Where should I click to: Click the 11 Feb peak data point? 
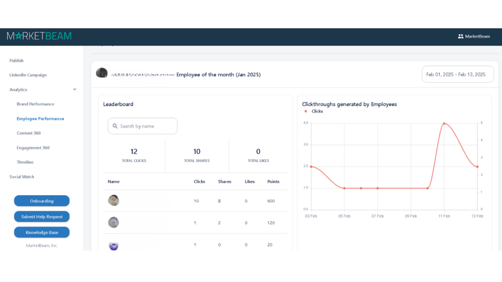point(444,123)
